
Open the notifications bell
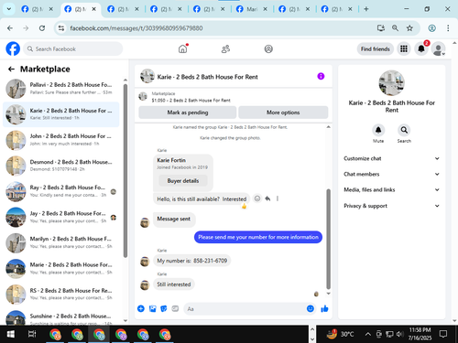click(421, 48)
